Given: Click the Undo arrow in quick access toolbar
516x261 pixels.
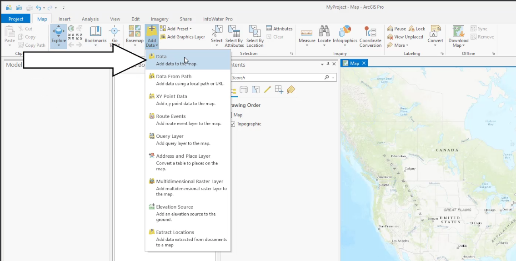Looking at the screenshot, I should point(39,7).
